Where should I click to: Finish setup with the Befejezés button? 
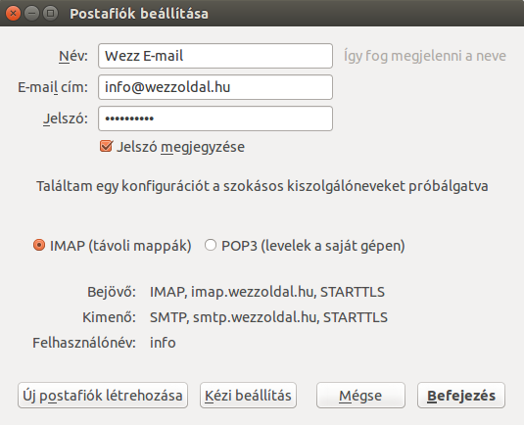point(461,396)
